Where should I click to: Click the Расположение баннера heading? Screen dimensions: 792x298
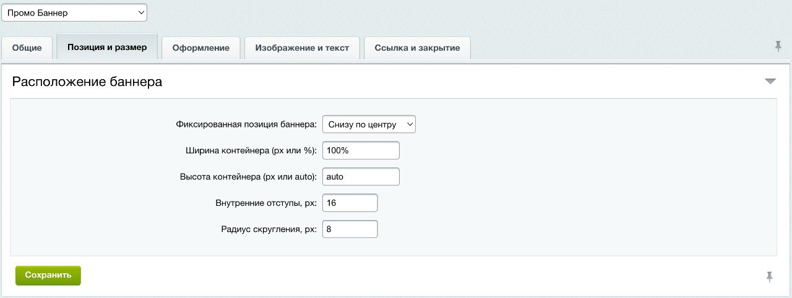click(x=87, y=82)
